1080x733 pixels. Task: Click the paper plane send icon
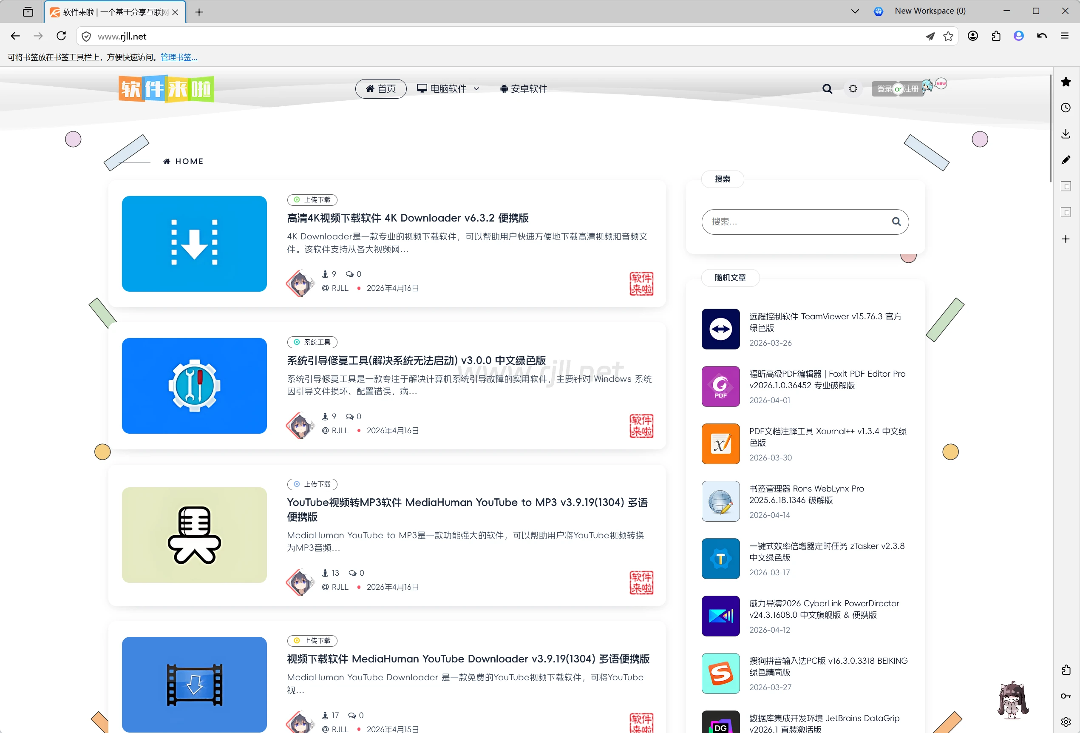930,36
